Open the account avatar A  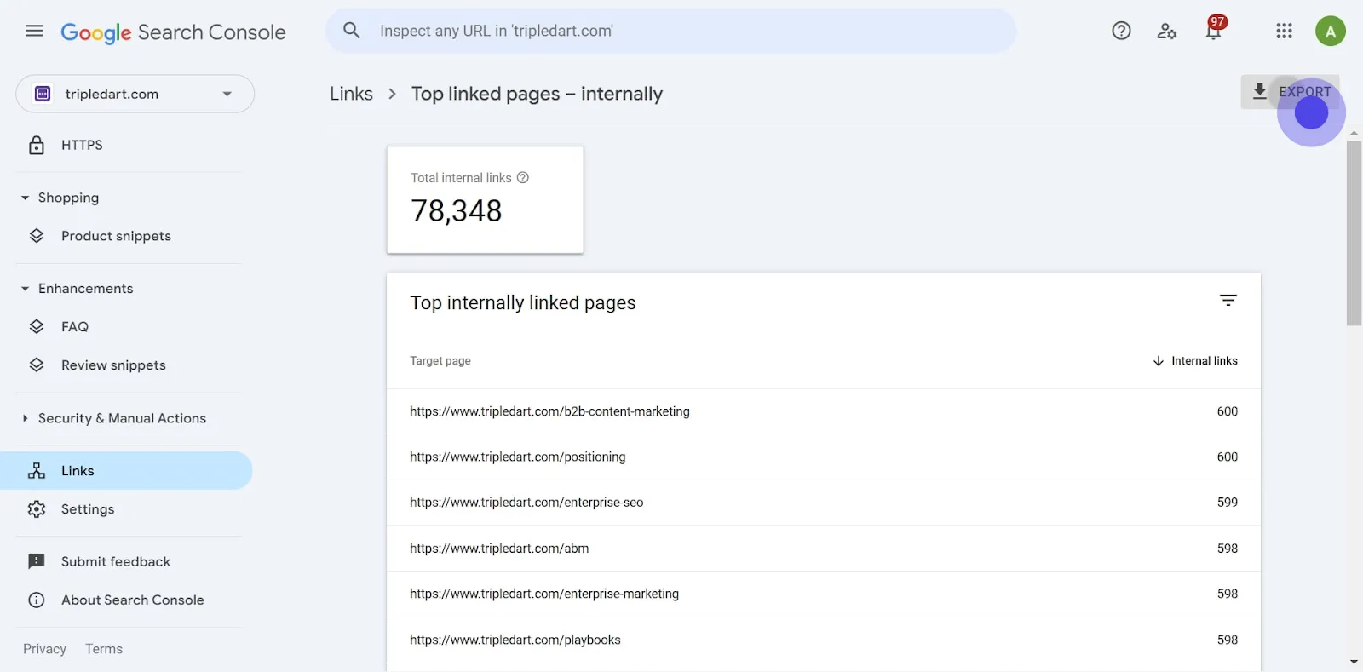pyautogui.click(x=1330, y=32)
